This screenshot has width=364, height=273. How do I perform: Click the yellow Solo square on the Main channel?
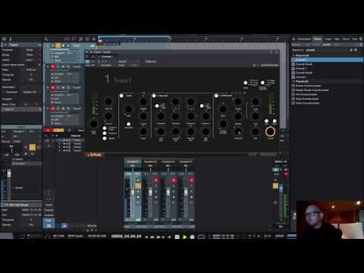click(x=275, y=186)
